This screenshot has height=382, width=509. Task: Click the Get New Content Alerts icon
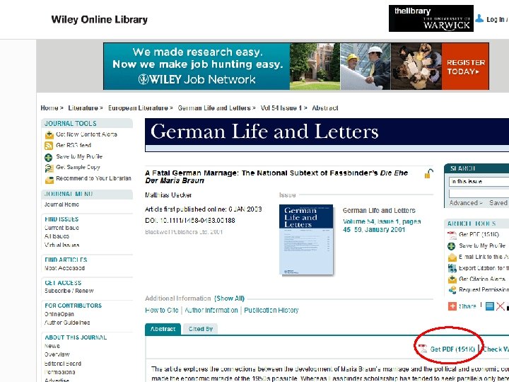click(49, 135)
